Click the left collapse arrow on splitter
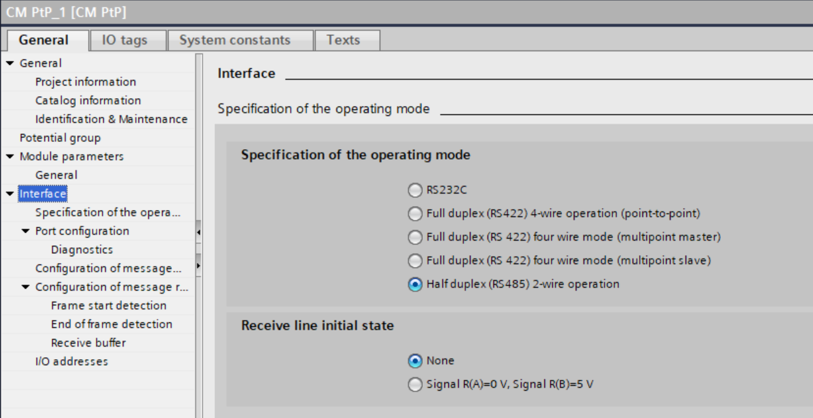813x418 pixels. pyautogui.click(x=199, y=232)
